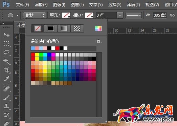Choose cyan in top swatch row

click(x=45, y=55)
